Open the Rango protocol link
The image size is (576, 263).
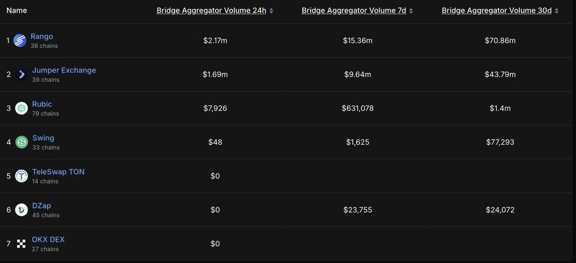(x=42, y=36)
